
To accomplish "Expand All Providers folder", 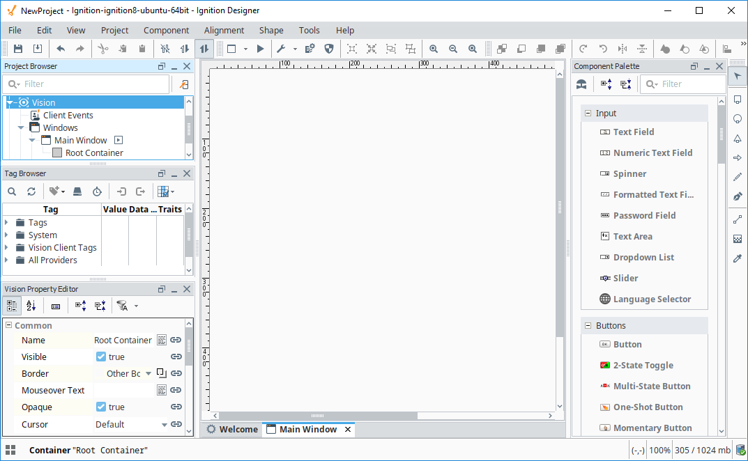I will coord(7,260).
